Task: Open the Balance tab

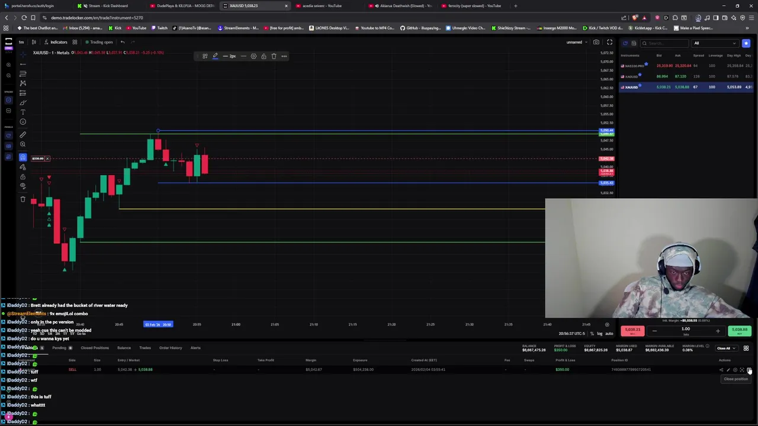Action: click(x=124, y=348)
